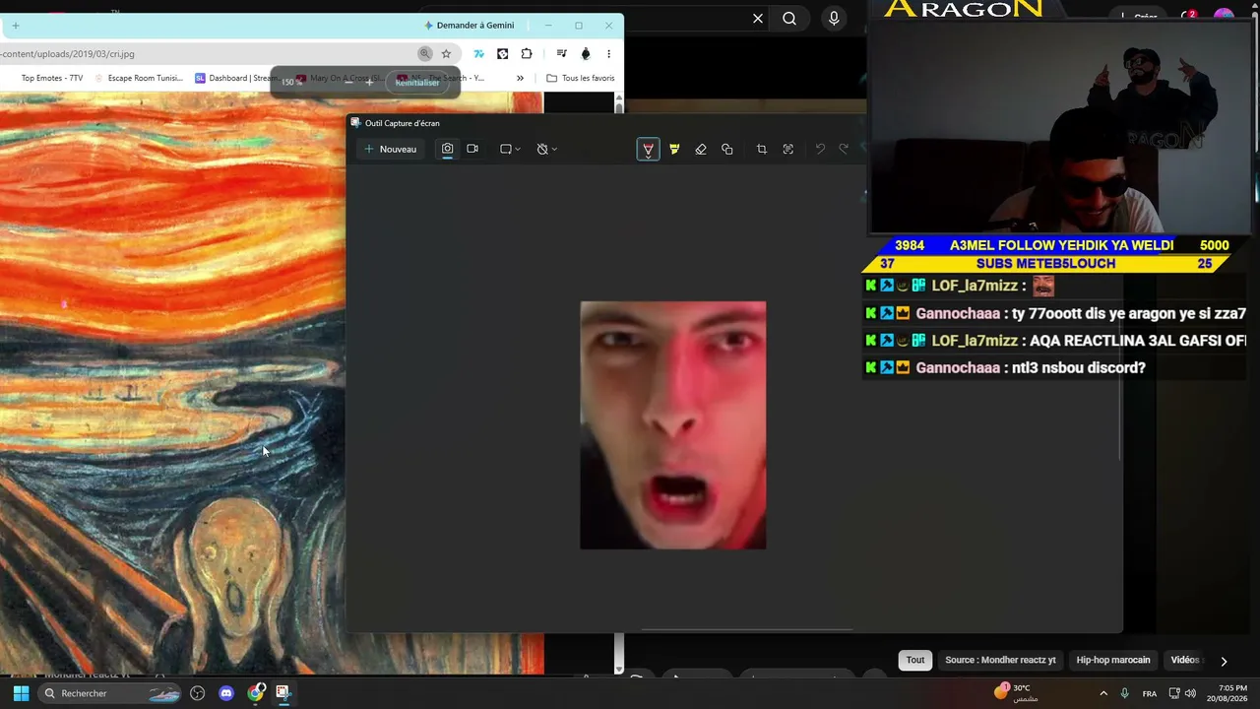Click the Chrome address bar URL
Screen dimensions: 1260x709
(69, 54)
